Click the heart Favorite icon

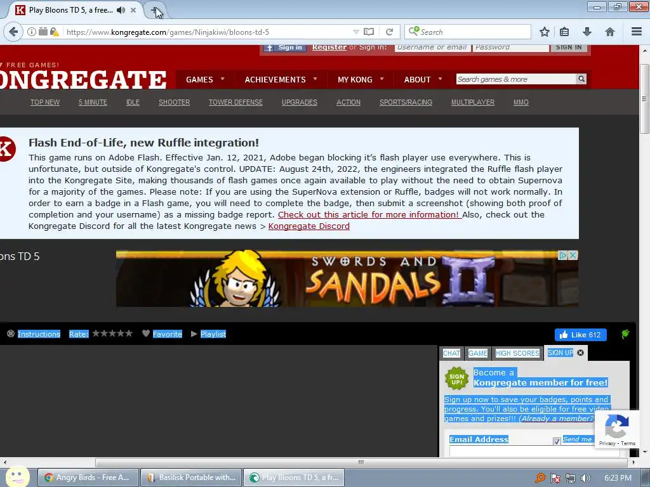tap(145, 334)
